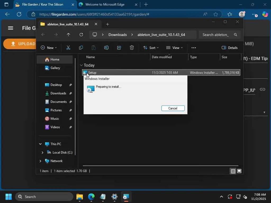Close the ableton_live_suite Explorer tab
The image size is (271, 203).
96,24
